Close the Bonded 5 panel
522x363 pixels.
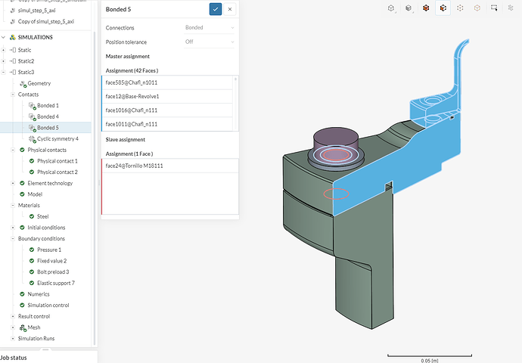[230, 9]
